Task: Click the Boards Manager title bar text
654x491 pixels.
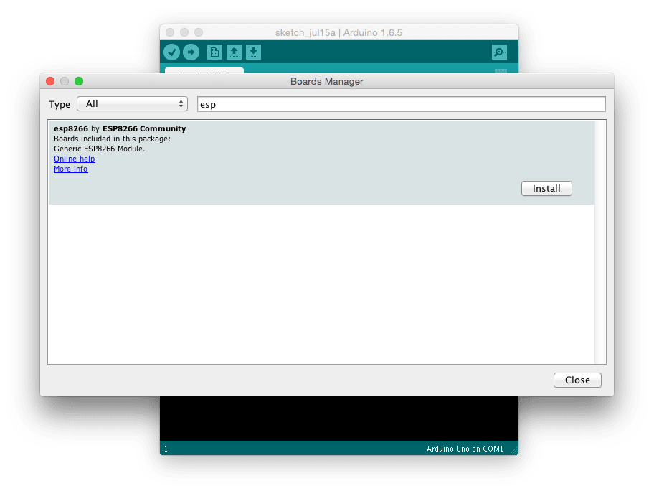Action: click(x=326, y=81)
